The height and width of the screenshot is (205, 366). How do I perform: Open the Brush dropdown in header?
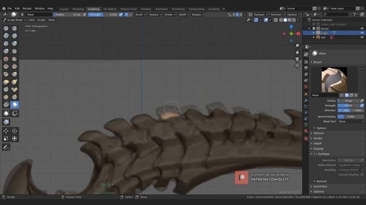[x=140, y=14]
